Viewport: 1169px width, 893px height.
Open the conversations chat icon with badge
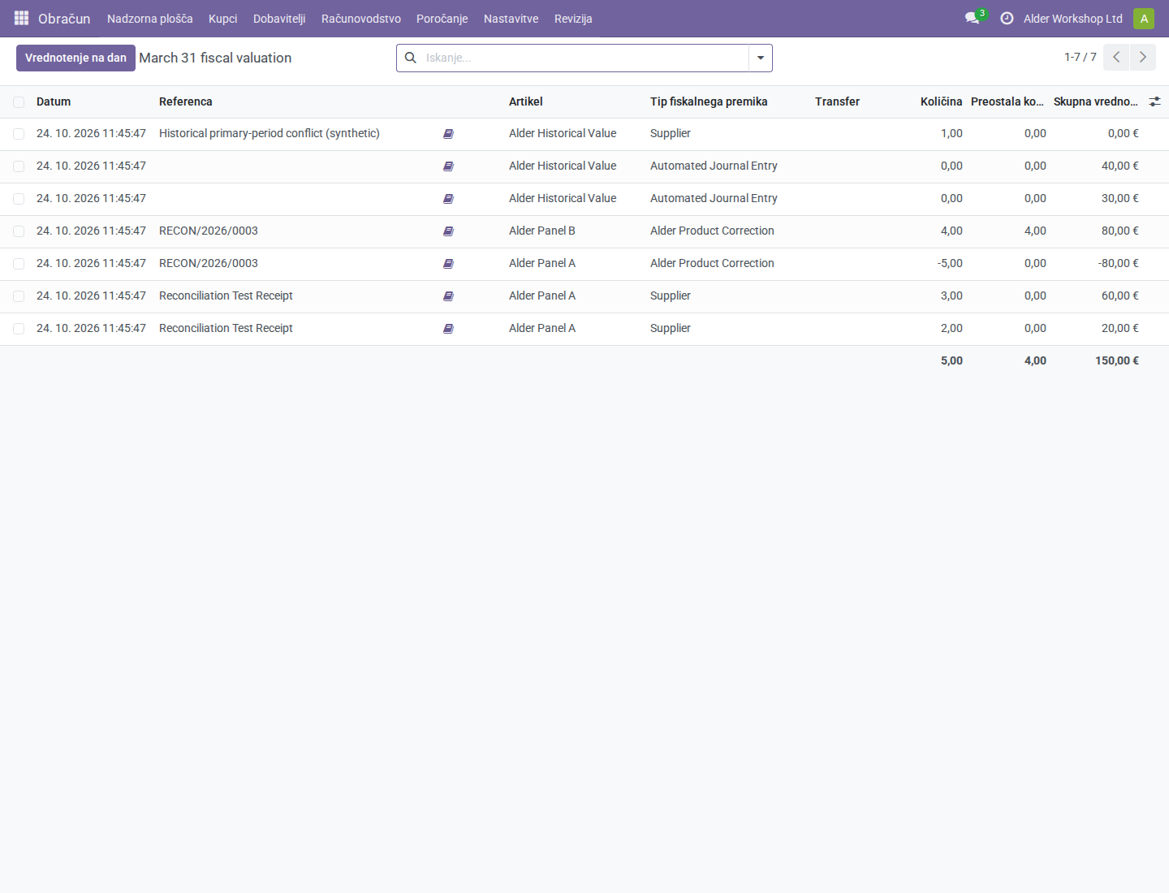coord(973,18)
